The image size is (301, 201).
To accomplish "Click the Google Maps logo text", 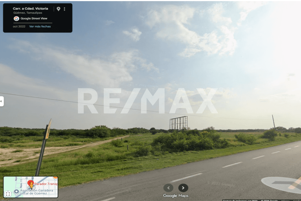I will [x=176, y=196].
